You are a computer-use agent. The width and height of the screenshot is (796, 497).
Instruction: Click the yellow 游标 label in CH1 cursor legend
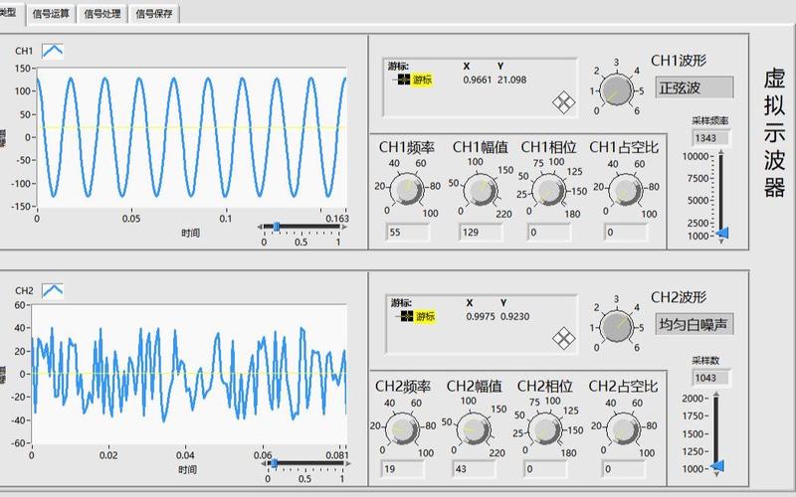click(422, 80)
